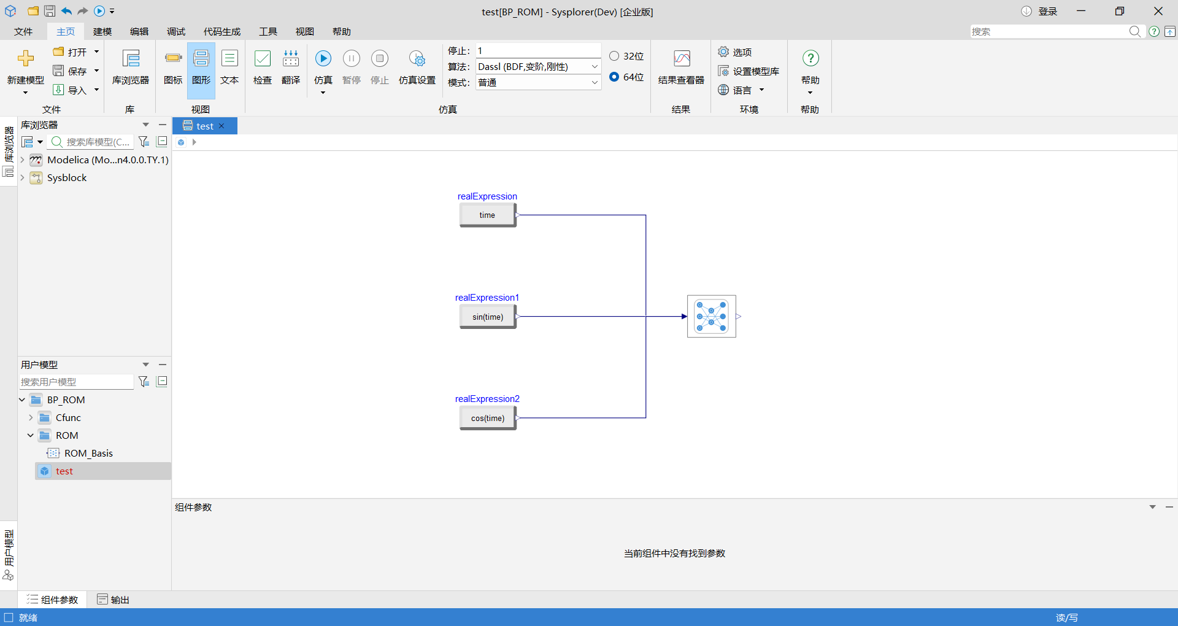1178x626 pixels.
Task: Select the sin(time) realExpression1 block
Action: (x=488, y=317)
